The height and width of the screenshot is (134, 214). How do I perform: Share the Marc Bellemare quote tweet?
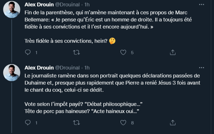[173, 52]
